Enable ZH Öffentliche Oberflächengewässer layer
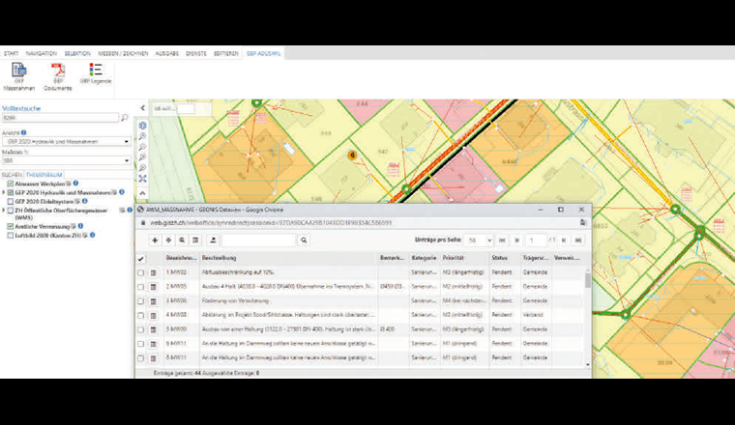The width and height of the screenshot is (735, 425). [11, 211]
